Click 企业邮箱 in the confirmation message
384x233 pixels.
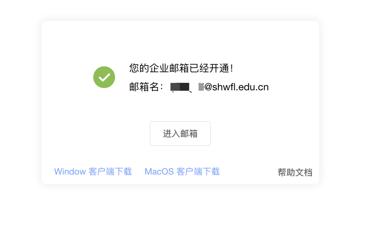click(169, 68)
